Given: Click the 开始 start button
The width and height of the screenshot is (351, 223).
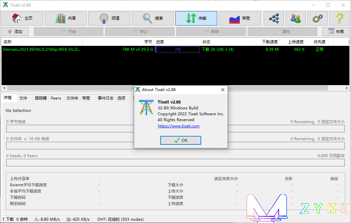Looking at the screenshot, I should 68,32.
